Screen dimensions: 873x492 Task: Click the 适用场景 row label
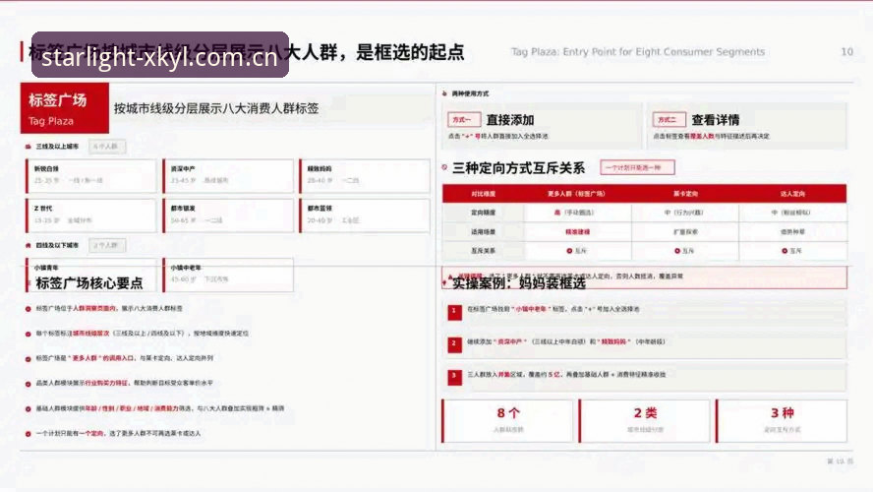pyautogui.click(x=484, y=232)
